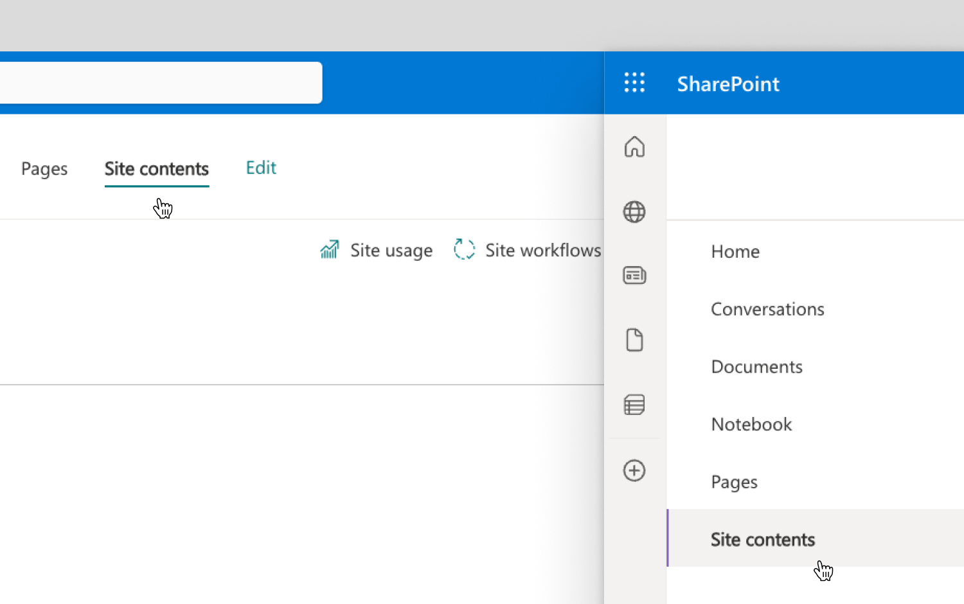Click the Edit navigation link
Image resolution: width=964 pixels, height=604 pixels.
[261, 168]
